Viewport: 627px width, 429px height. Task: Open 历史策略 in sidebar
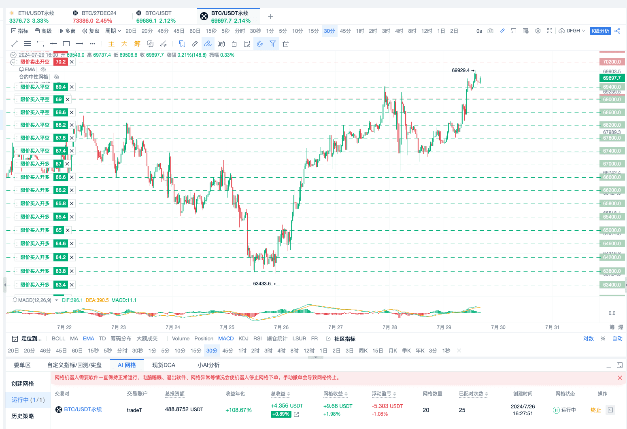pos(23,416)
